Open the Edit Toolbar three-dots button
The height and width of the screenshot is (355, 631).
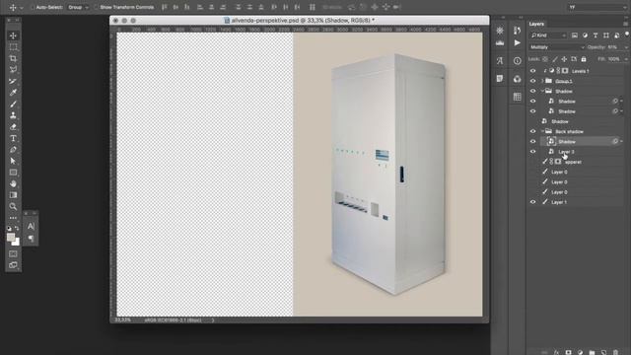[x=13, y=218]
